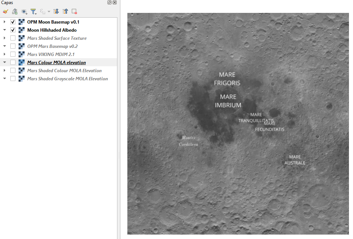Click the Add Group icon
The height and width of the screenshot is (239, 353).
pyautogui.click(x=15, y=11)
